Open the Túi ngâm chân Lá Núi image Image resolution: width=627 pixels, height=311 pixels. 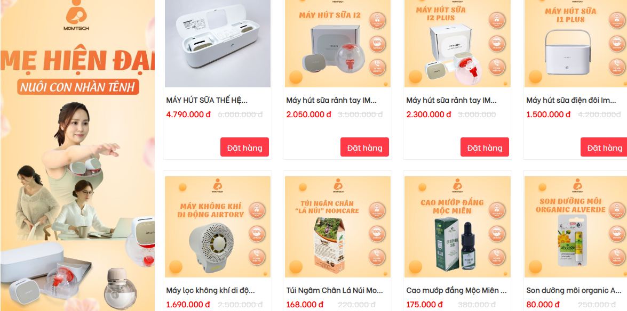(337, 227)
